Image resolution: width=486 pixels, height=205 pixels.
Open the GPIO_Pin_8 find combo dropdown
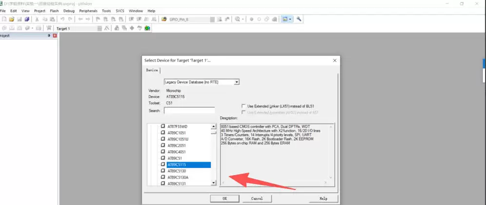pos(212,19)
